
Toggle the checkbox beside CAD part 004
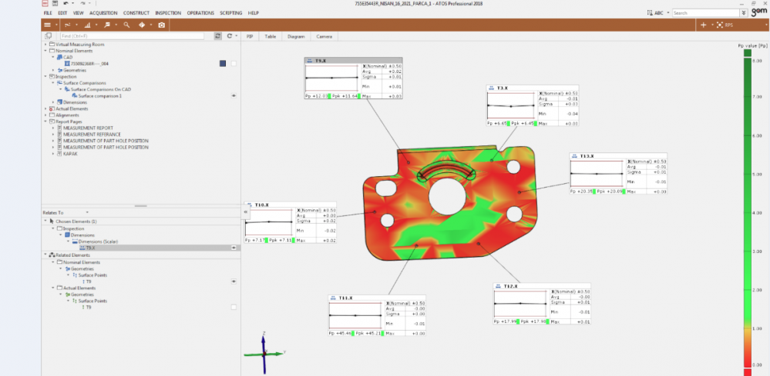point(234,63)
